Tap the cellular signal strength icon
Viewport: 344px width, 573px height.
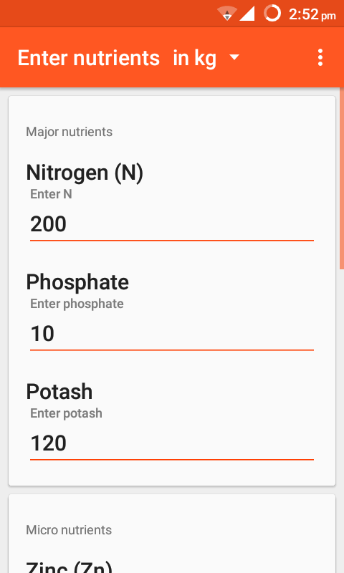(x=247, y=14)
